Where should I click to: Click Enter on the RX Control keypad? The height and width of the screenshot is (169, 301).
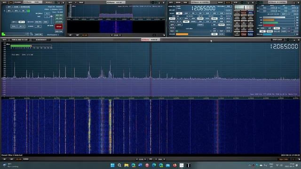(251, 34)
